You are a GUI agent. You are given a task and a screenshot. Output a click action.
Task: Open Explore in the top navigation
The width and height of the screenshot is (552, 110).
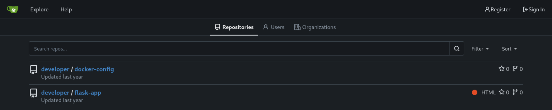39,9
